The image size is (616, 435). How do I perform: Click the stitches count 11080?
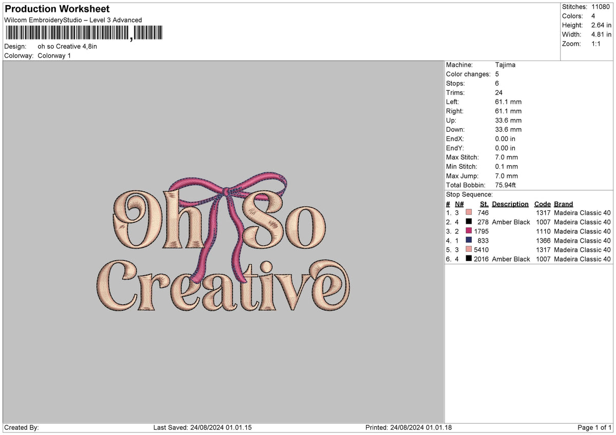(602, 7)
